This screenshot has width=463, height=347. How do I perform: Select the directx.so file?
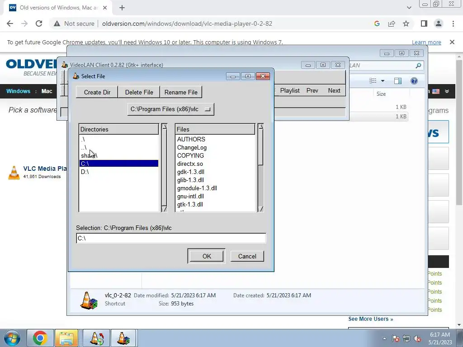point(215,164)
